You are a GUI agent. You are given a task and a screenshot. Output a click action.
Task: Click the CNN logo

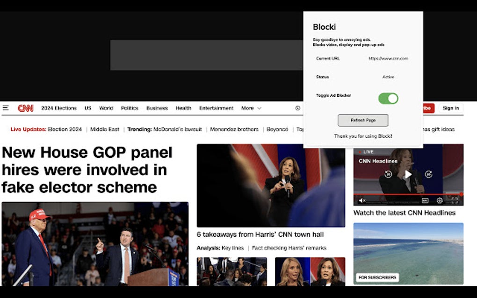(x=26, y=108)
